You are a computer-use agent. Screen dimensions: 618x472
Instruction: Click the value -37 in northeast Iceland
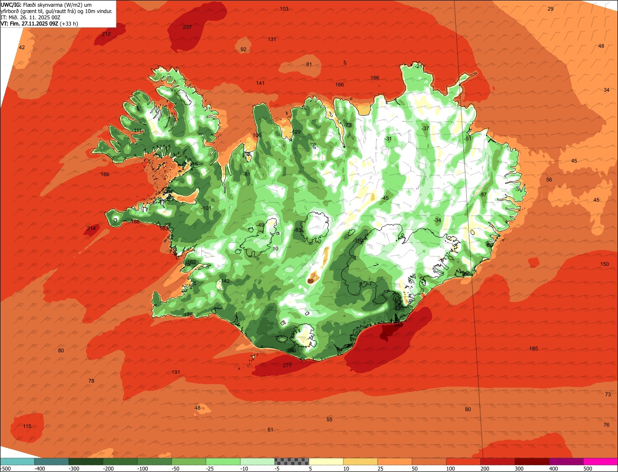(425, 128)
